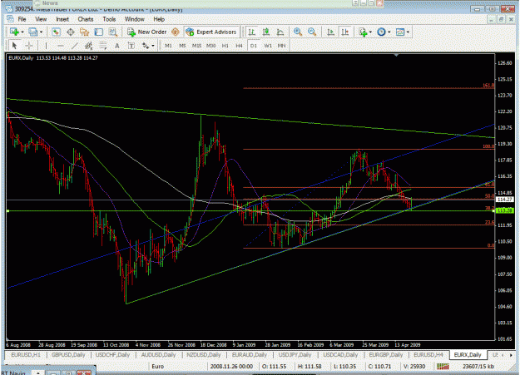Screen dimensions: 520x375
Task: Expand the Profiles dropdown arrow
Action: coord(41,32)
